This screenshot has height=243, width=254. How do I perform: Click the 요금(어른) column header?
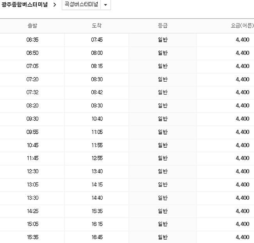pyautogui.click(x=242, y=26)
